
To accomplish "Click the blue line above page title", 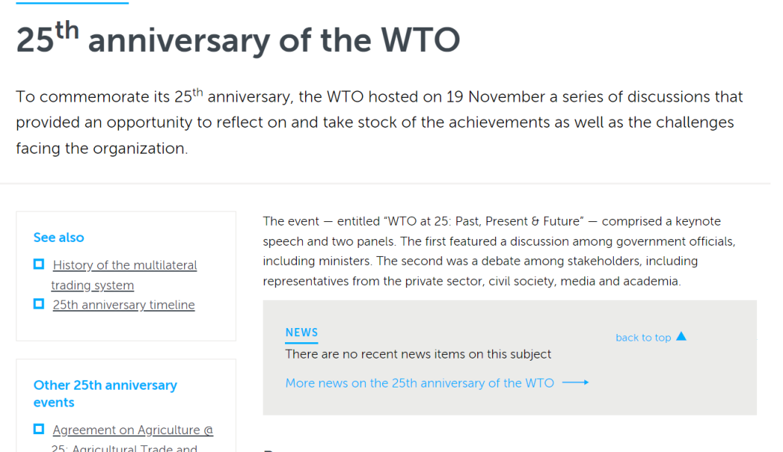I will click(72, 3).
